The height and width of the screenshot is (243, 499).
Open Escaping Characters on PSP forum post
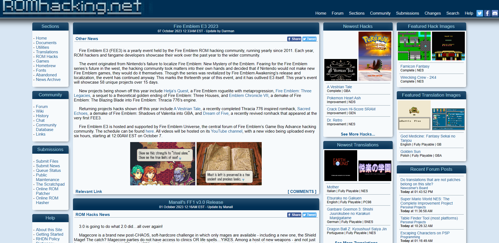click(425, 233)
